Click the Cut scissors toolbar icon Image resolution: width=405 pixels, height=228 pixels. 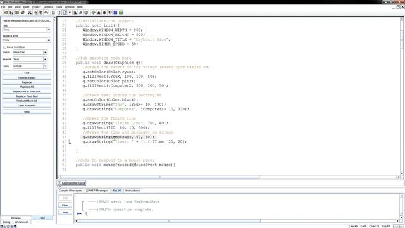(x=30, y=13)
